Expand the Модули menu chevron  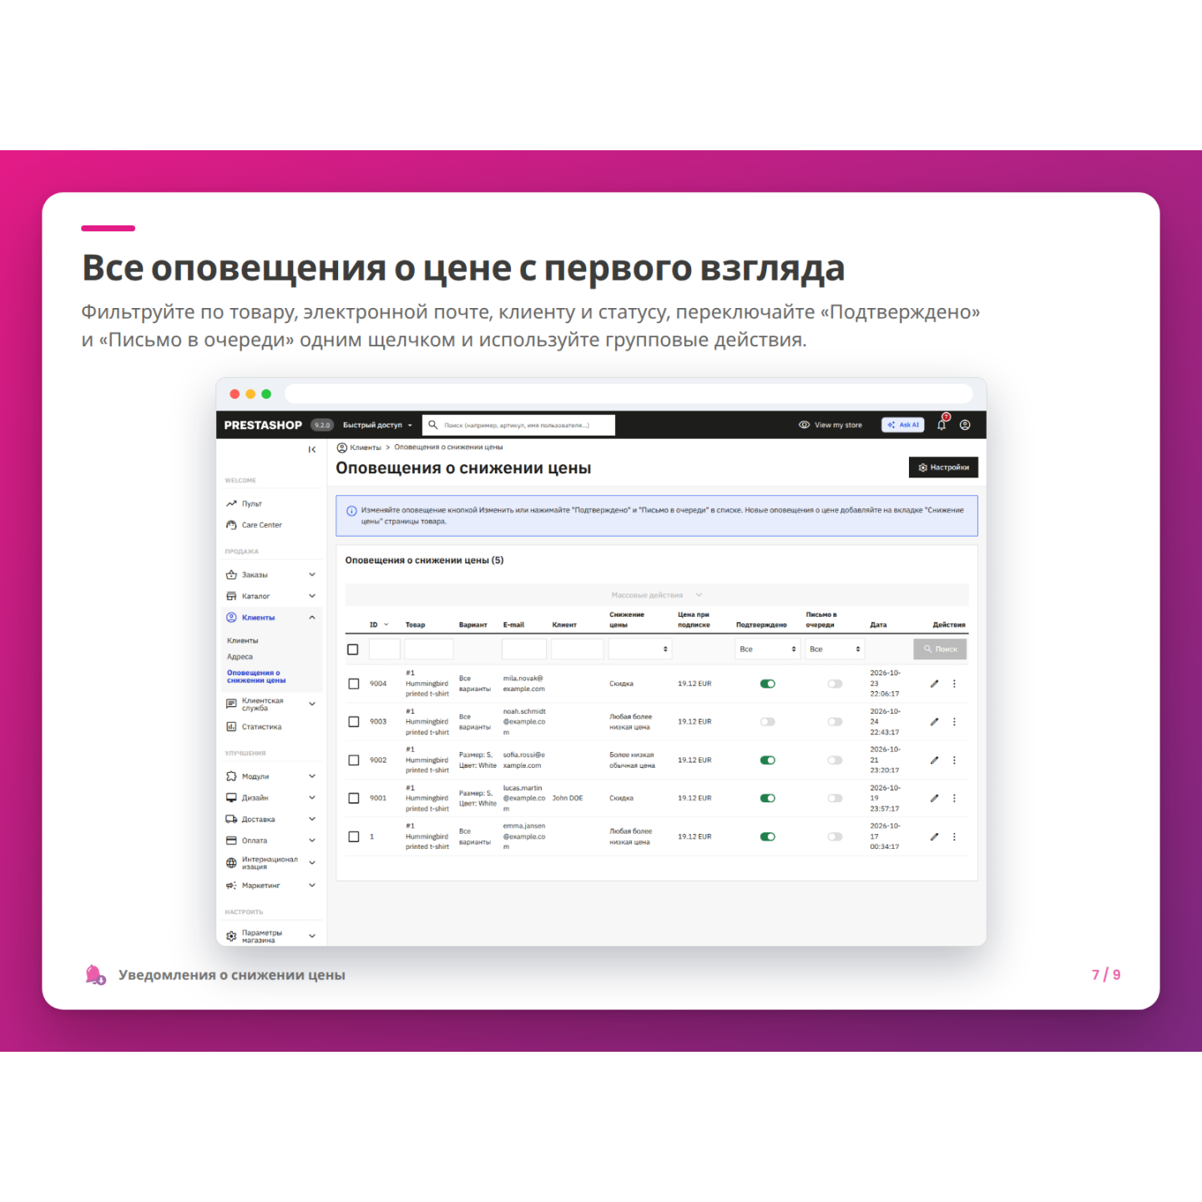click(x=312, y=776)
